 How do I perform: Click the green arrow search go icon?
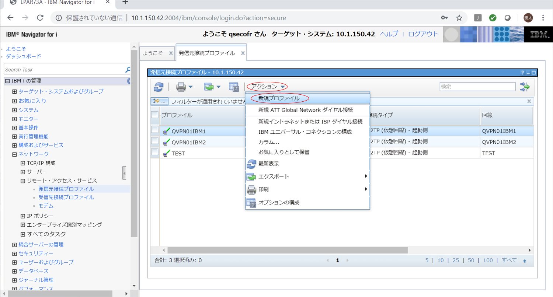[525, 87]
